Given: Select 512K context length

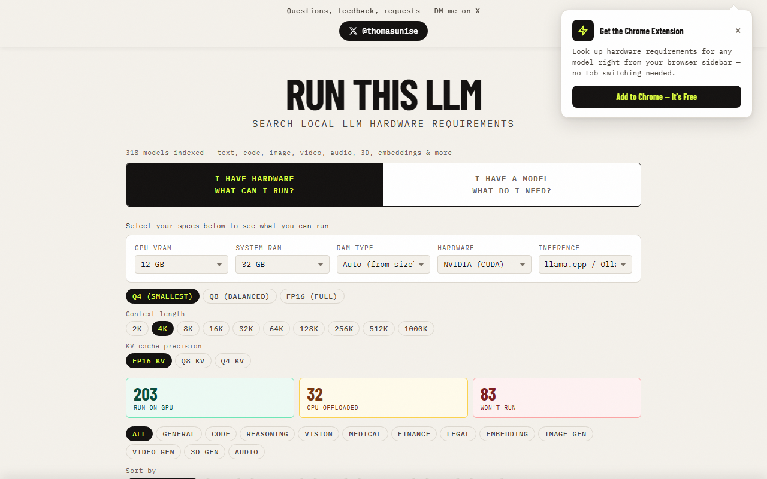Looking at the screenshot, I should (379, 329).
